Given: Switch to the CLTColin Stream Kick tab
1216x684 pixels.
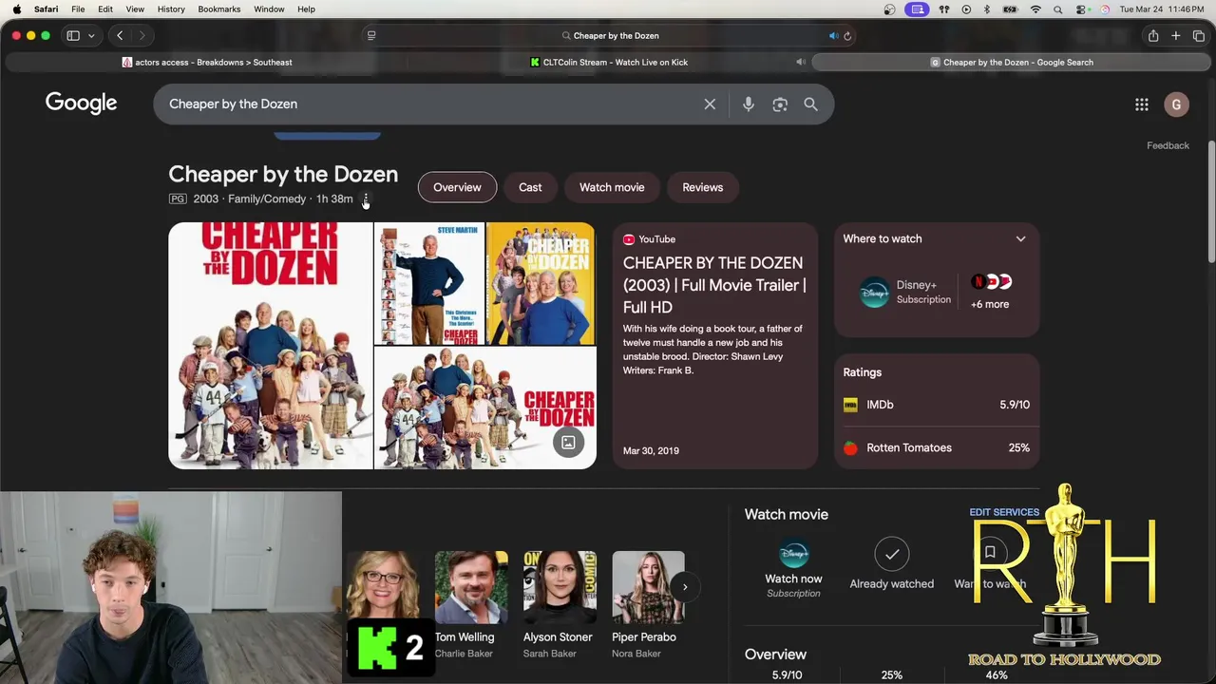Looking at the screenshot, I should 608,62.
